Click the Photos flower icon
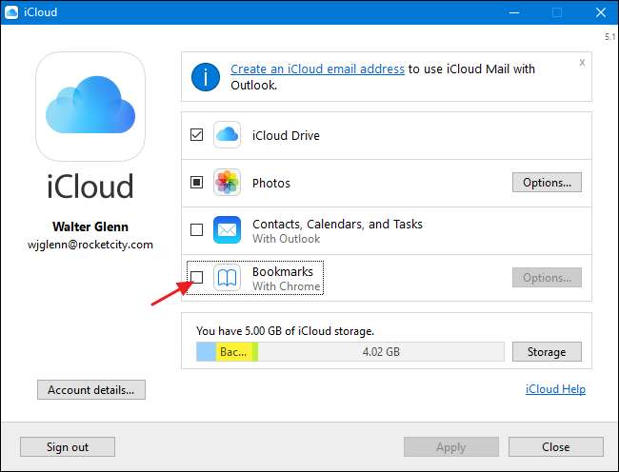This screenshot has width=619, height=472. pos(227,182)
